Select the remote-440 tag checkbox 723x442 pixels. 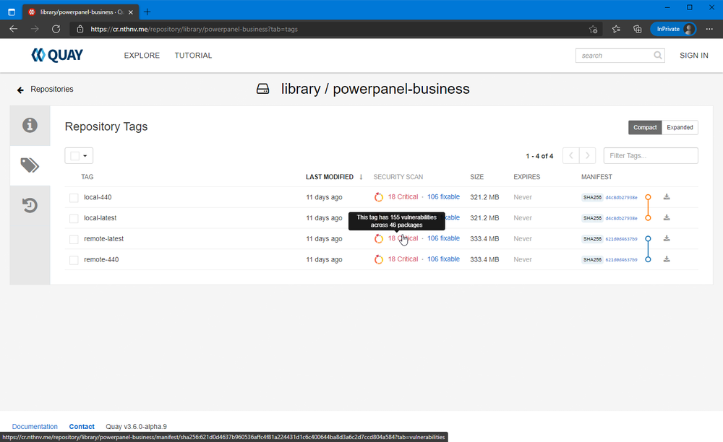point(74,260)
